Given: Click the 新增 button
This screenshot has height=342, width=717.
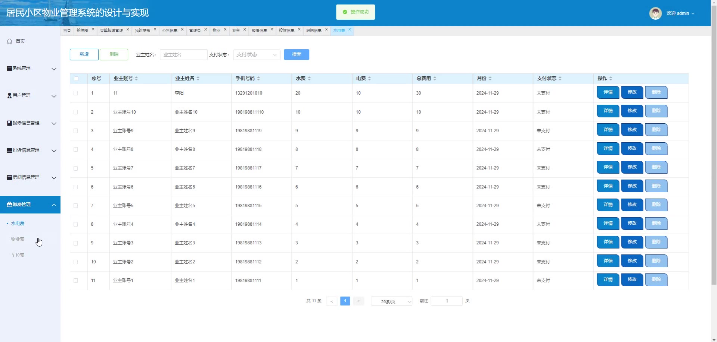Looking at the screenshot, I should pos(84,54).
